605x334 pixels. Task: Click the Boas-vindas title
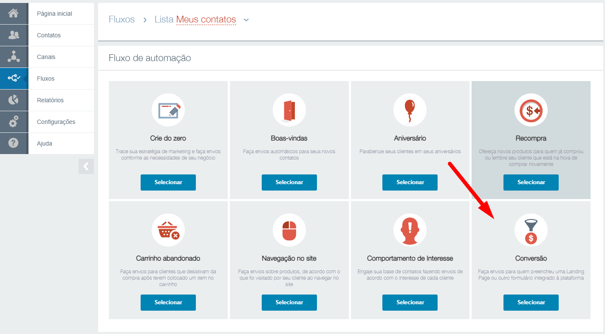point(289,138)
